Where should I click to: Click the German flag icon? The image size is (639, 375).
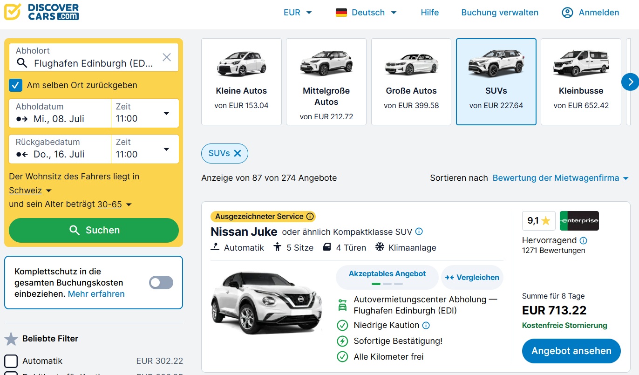[341, 13]
